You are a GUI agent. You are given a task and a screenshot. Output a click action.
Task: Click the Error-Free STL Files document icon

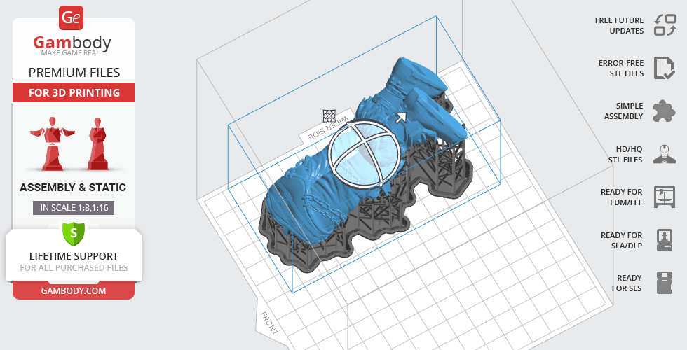click(664, 68)
